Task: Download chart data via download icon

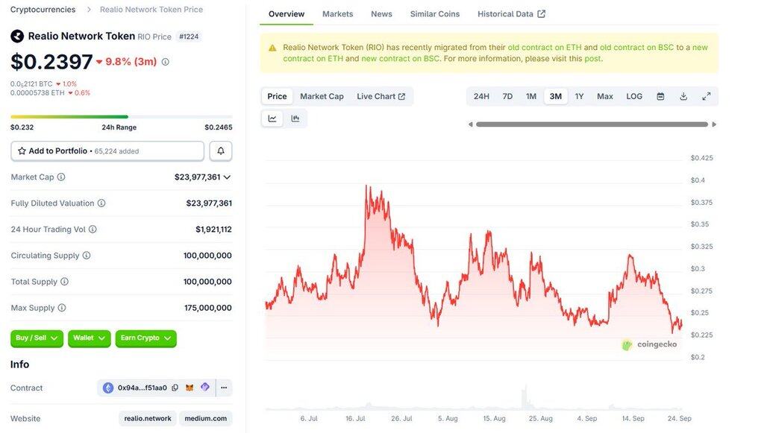Action: tap(683, 97)
